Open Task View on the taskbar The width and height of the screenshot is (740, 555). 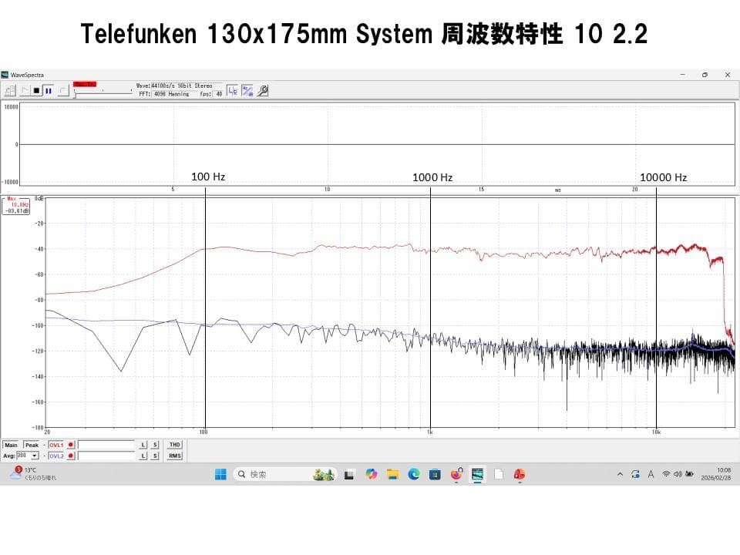[349, 474]
